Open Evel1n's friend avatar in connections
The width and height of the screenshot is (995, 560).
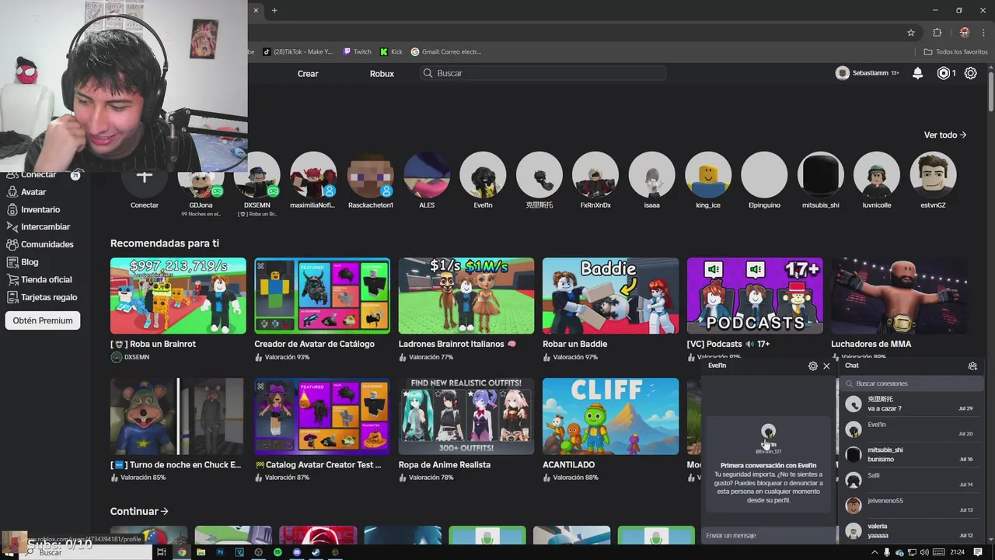tap(483, 175)
